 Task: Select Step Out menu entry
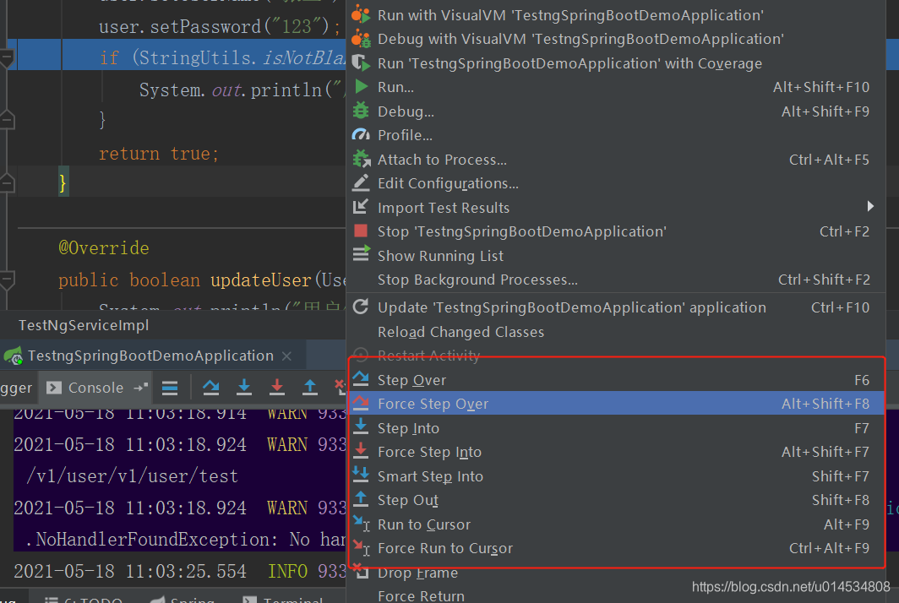(617, 501)
